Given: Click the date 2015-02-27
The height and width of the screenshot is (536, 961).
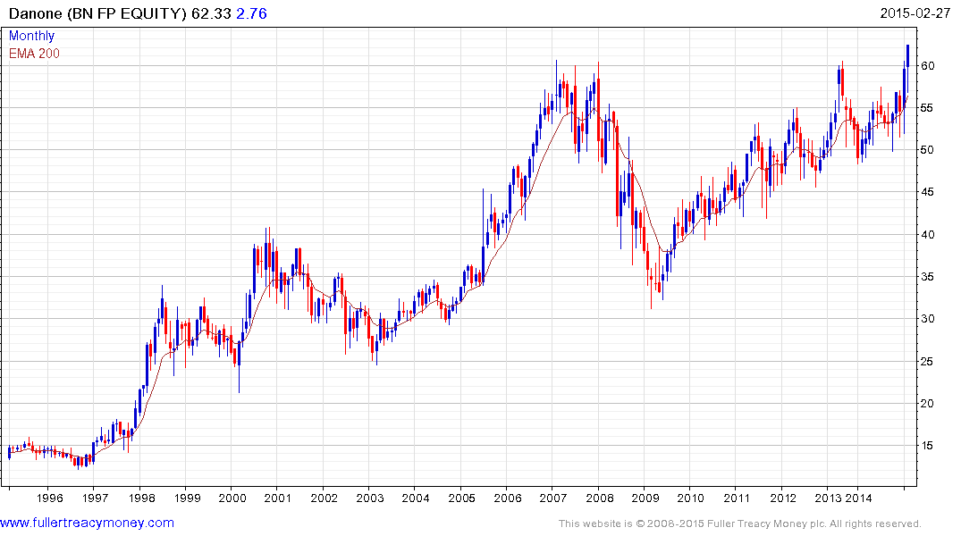Looking at the screenshot, I should (915, 13).
